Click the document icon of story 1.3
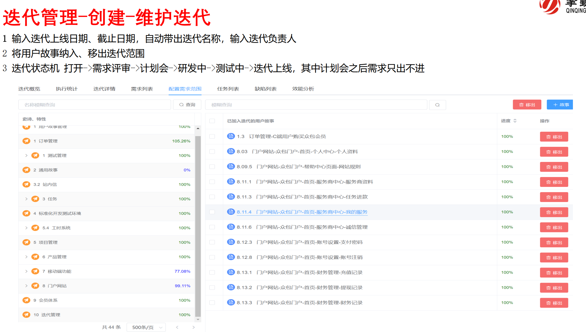 [x=231, y=136]
